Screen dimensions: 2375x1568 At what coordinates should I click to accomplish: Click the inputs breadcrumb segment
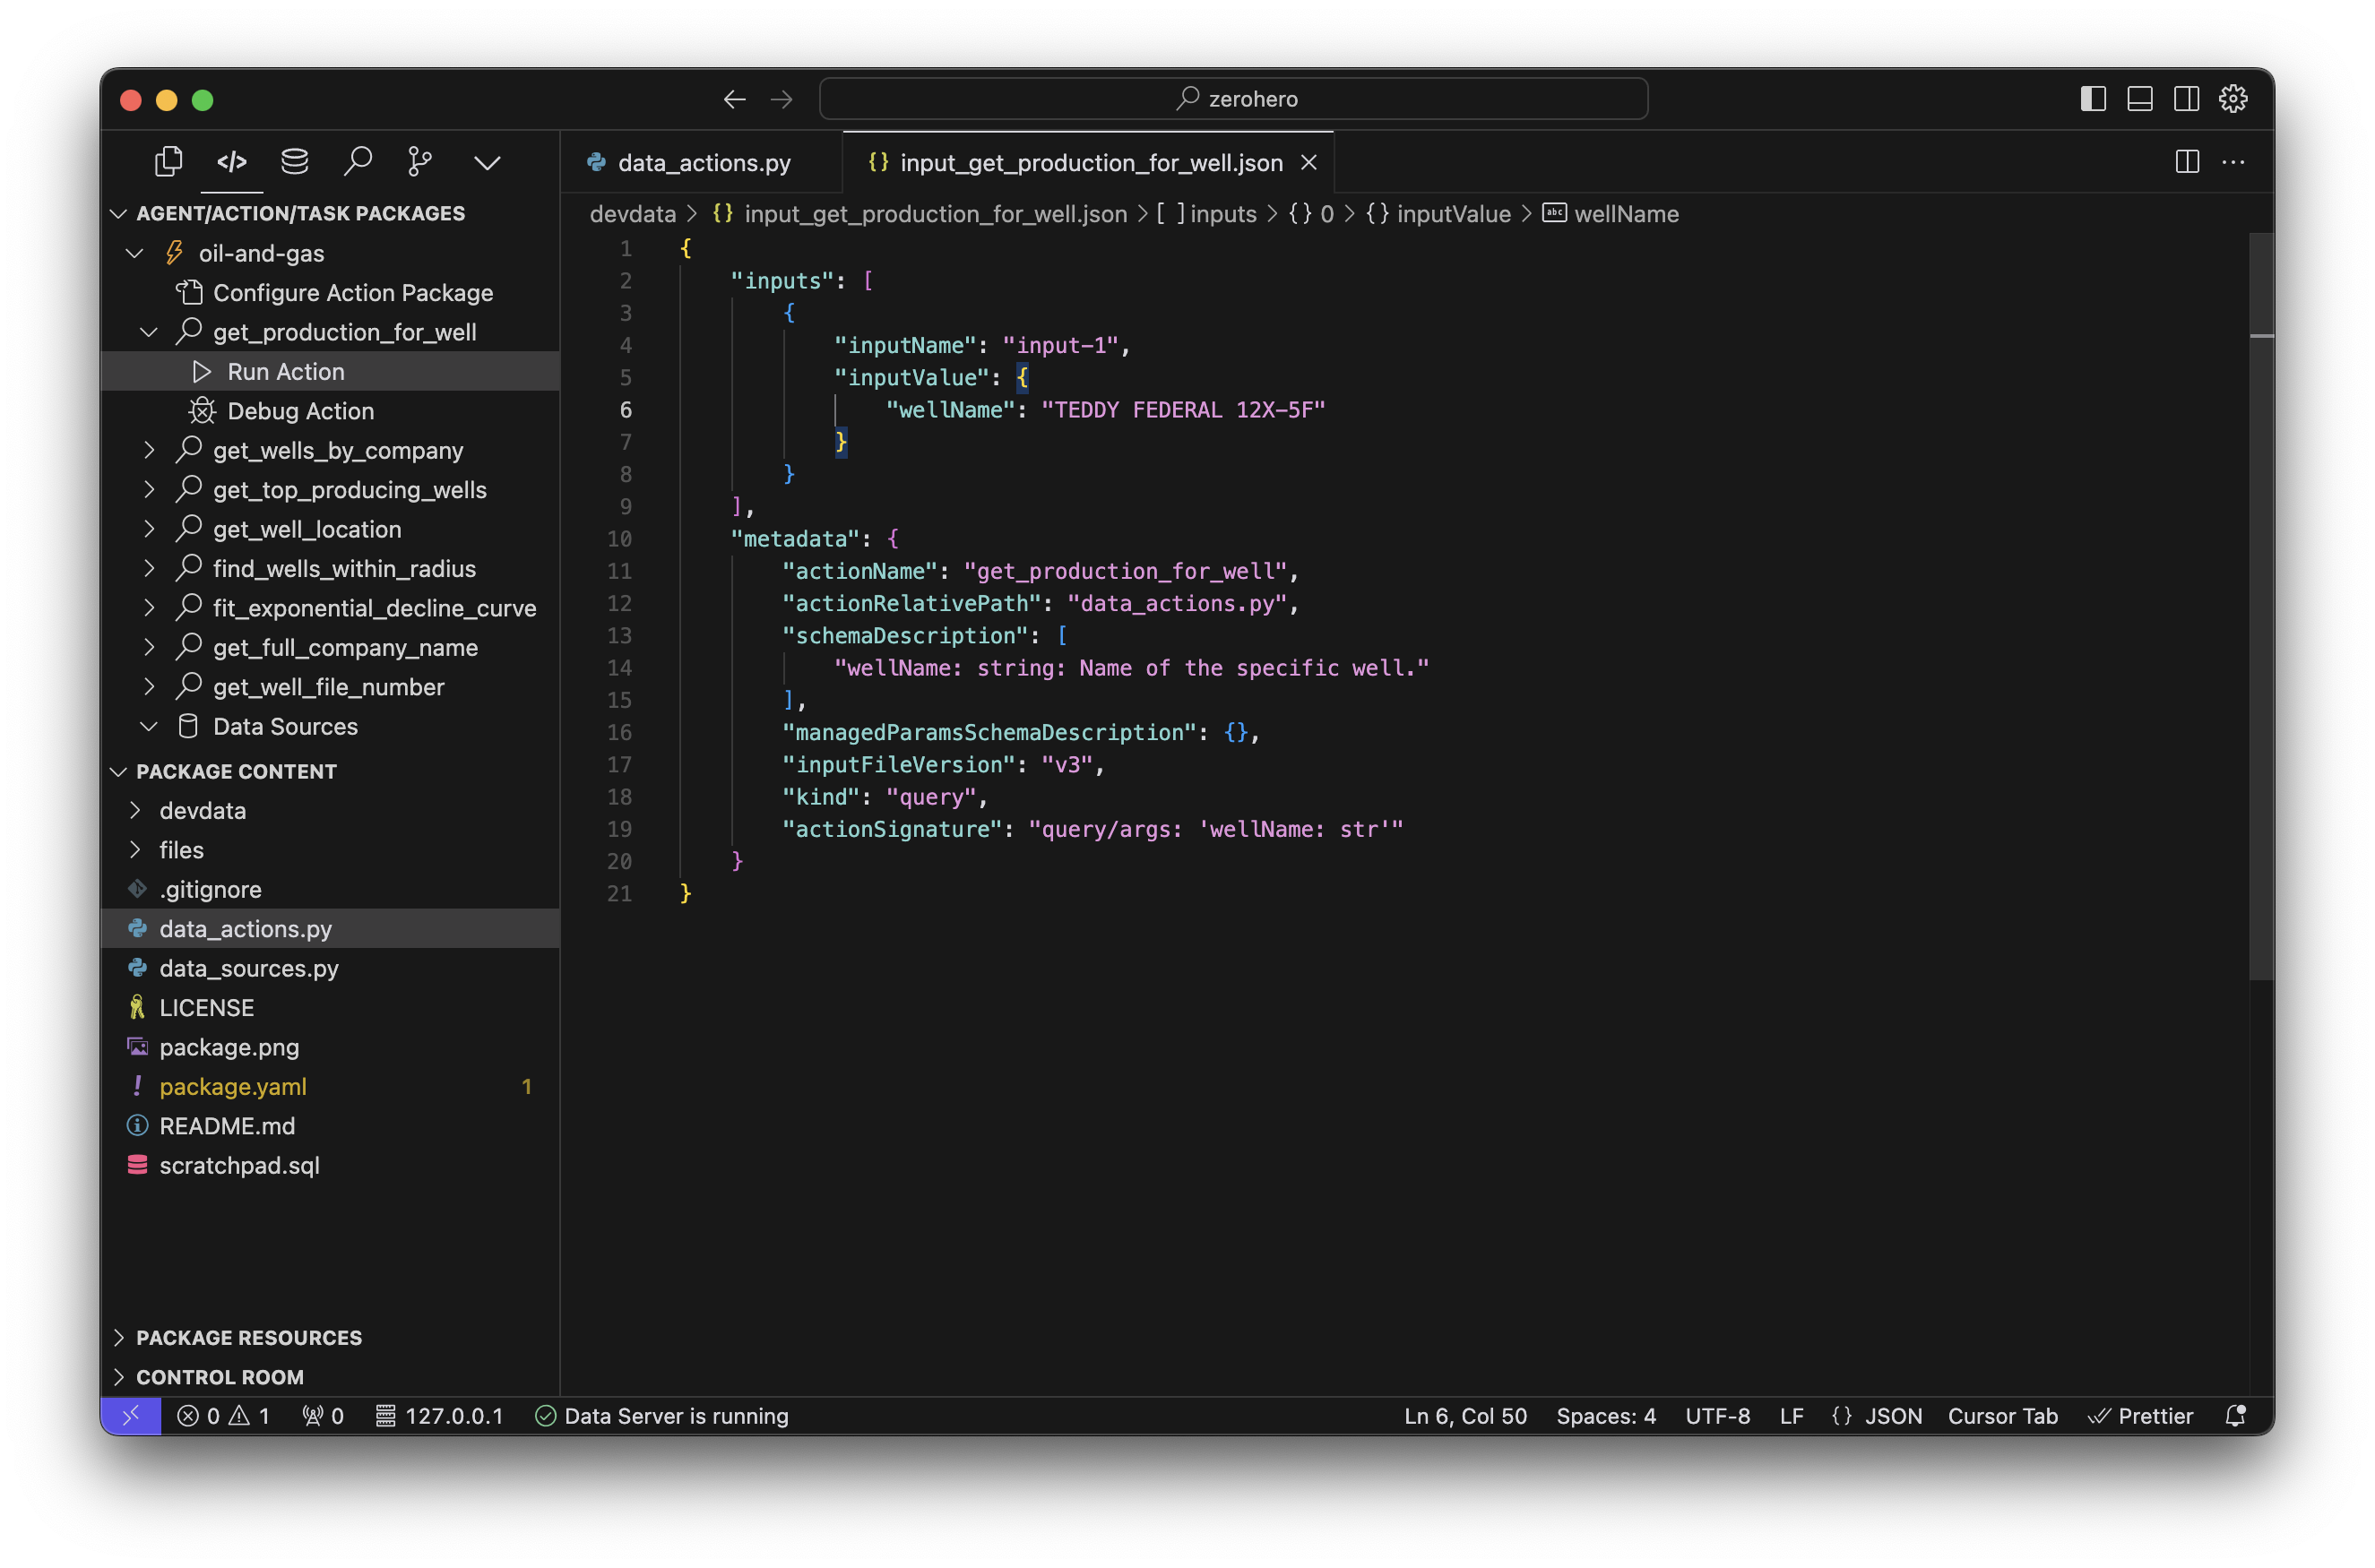click(x=1223, y=214)
